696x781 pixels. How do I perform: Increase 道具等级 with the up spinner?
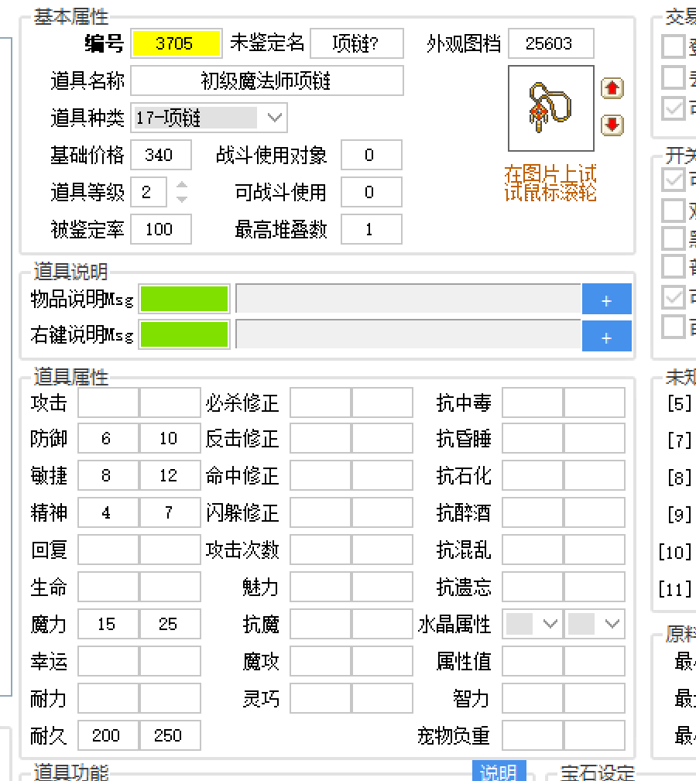182,185
